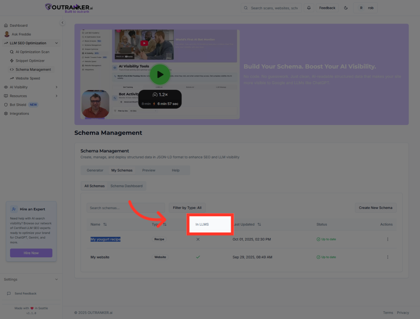Expand the Settings section chevron
This screenshot has height=319, width=420.
click(x=56, y=279)
